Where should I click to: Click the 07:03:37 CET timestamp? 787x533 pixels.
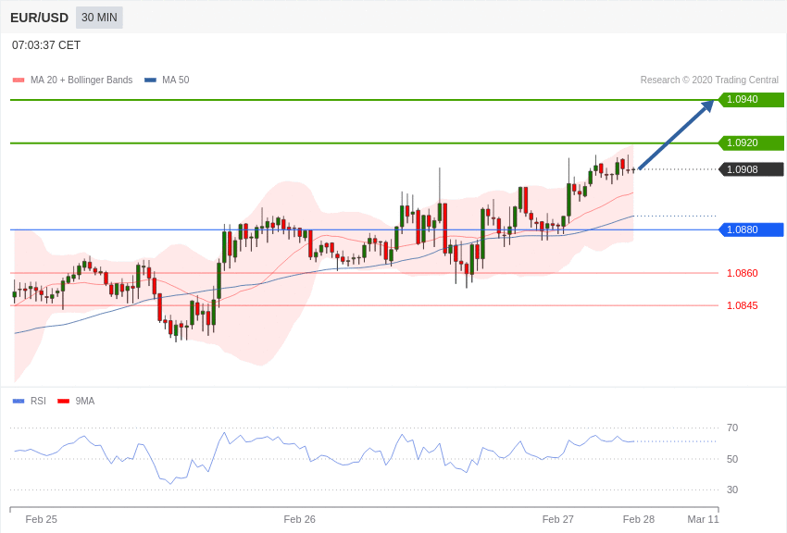[x=46, y=45]
